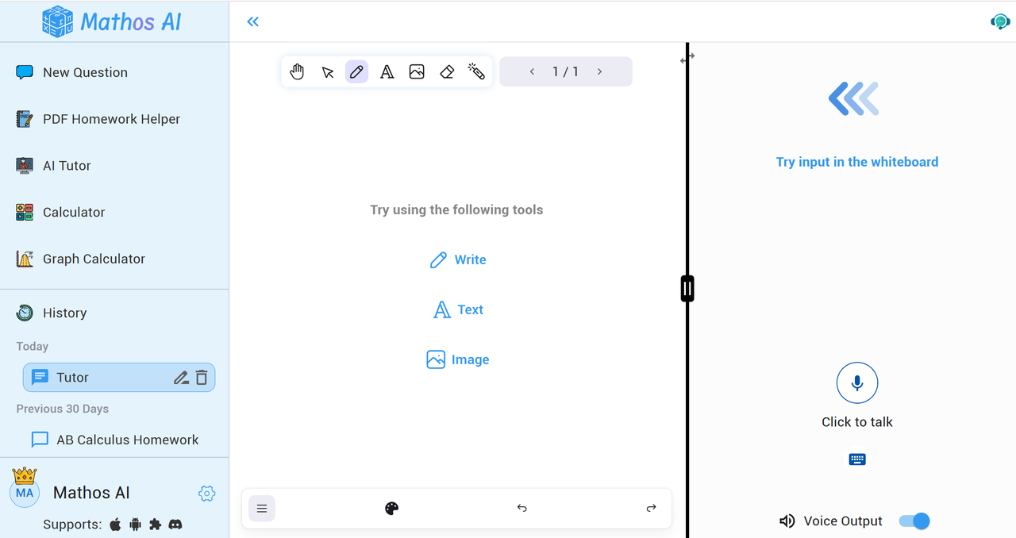Open the color palette picker
Screen dimensions: 1016x538
(392, 508)
